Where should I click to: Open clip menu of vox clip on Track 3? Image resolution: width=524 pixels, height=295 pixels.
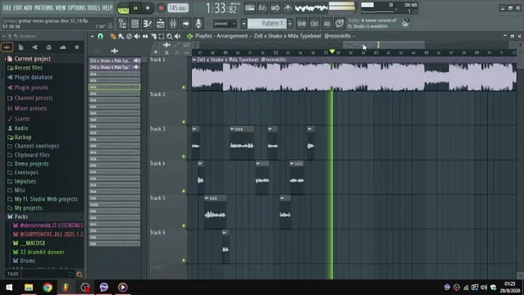coord(232,129)
